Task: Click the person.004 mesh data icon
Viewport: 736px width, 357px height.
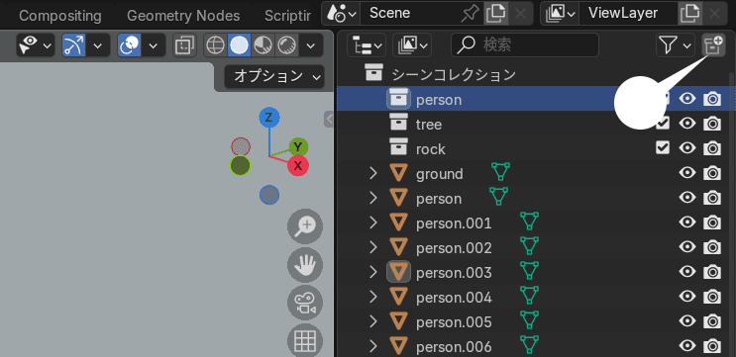Action: tap(529, 296)
